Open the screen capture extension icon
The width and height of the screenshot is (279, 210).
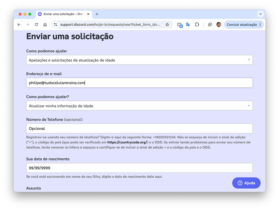180,25
